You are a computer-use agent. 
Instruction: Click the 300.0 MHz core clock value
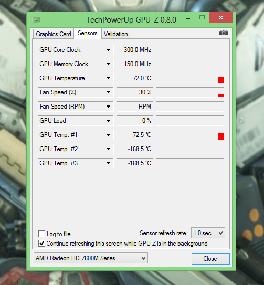[135, 50]
